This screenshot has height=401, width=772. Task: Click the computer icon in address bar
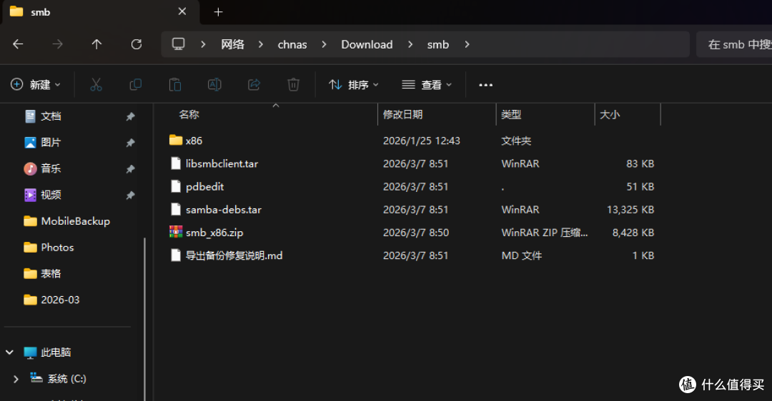178,44
